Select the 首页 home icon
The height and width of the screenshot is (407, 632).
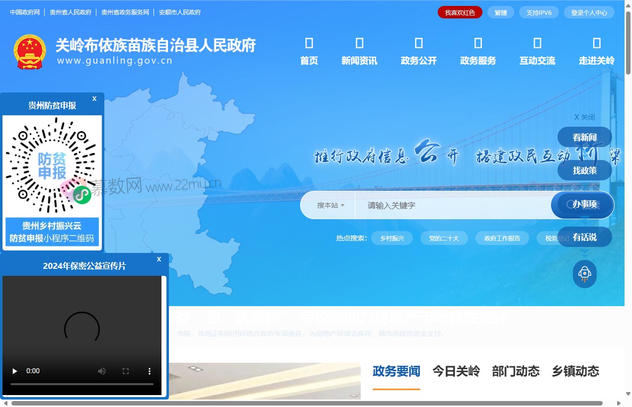(308, 44)
